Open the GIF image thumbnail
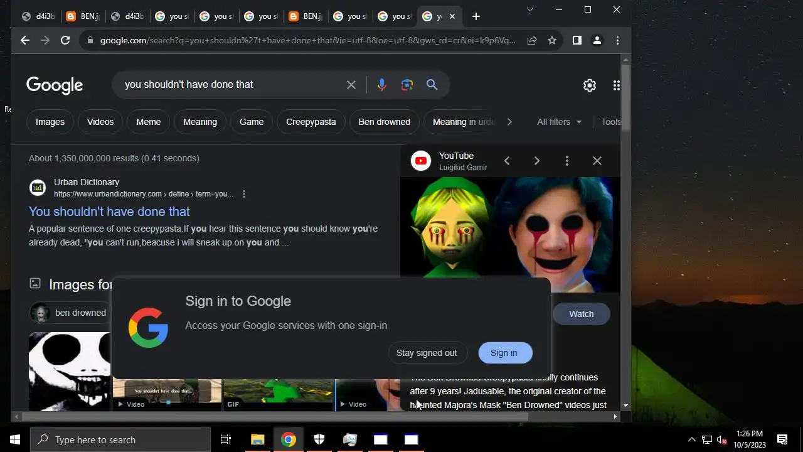Image resolution: width=803 pixels, height=452 pixels. click(x=278, y=395)
